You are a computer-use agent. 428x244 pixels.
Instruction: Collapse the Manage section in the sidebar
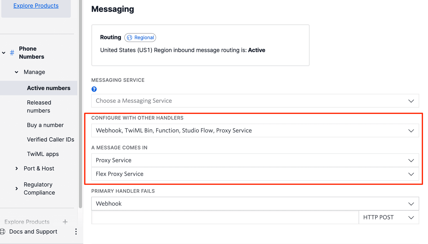tap(16, 72)
